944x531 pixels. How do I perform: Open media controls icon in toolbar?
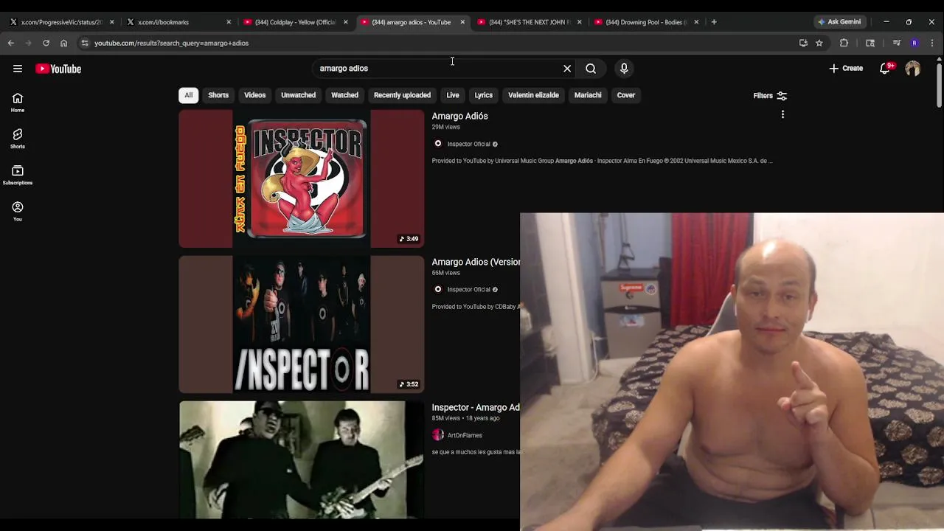coord(897,43)
